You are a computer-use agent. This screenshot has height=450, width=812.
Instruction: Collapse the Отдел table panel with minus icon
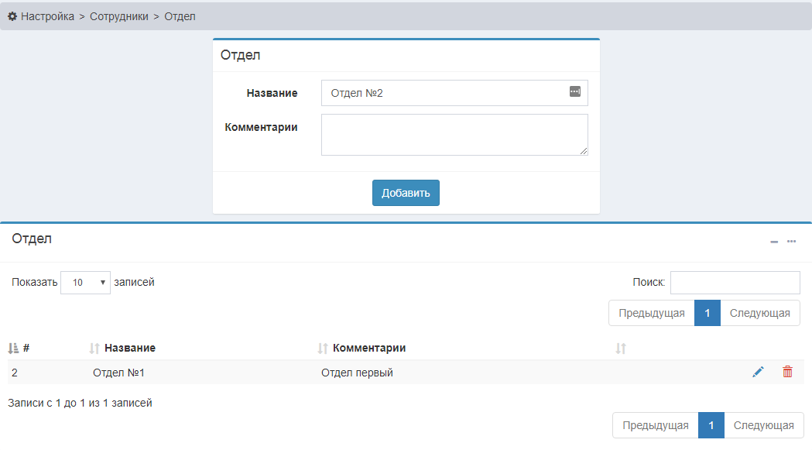click(x=774, y=242)
